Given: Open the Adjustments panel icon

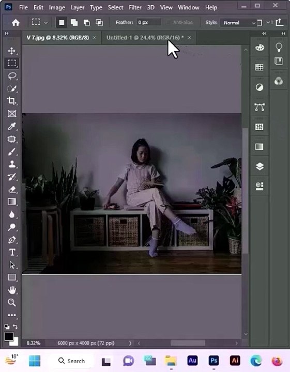Looking at the screenshot, I should (x=260, y=87).
